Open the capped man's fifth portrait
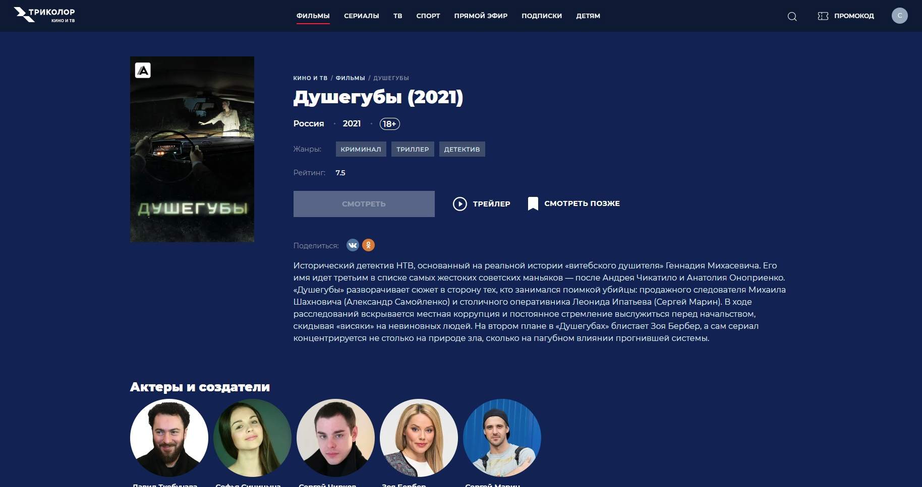Screen dimensions: 922x487 [x=502, y=438]
